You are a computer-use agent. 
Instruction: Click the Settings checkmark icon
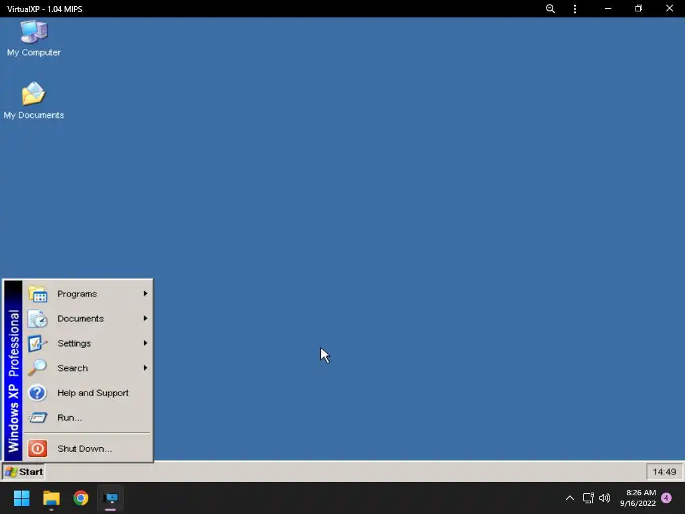(x=37, y=343)
